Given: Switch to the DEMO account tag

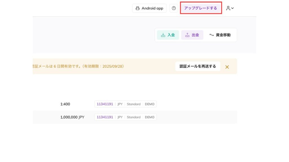Looking at the screenshot, I should coord(150,104).
